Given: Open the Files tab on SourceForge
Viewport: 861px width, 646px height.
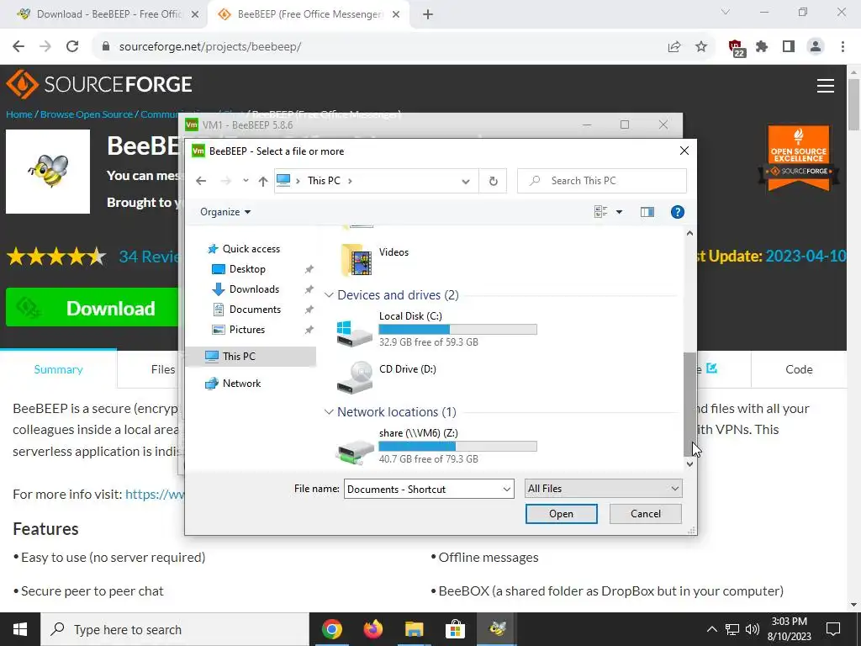Looking at the screenshot, I should [x=163, y=370].
